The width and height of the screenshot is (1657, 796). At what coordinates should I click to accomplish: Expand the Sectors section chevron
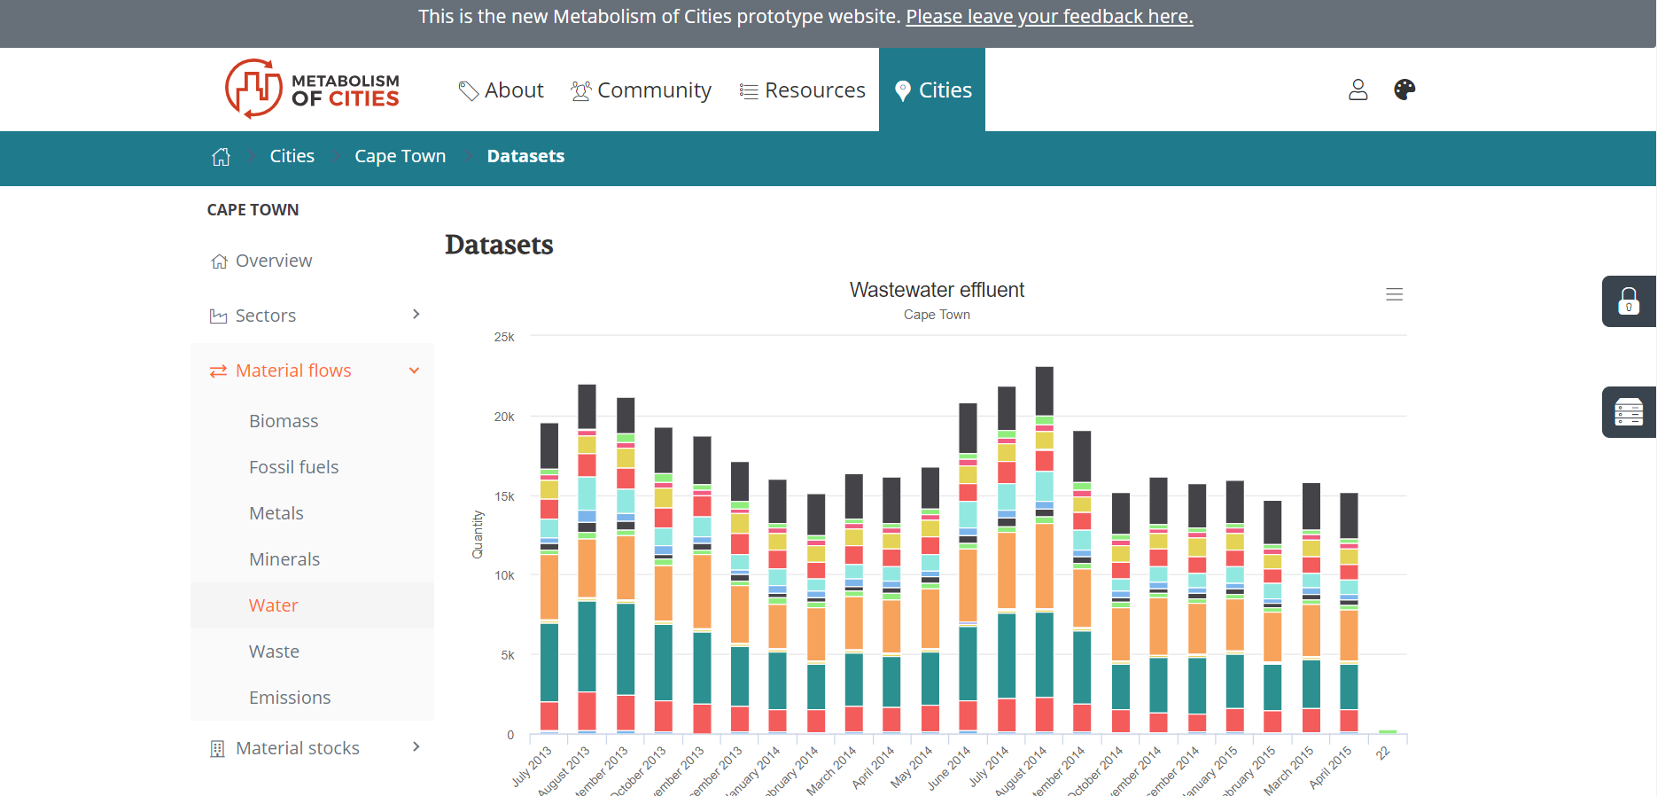[x=416, y=315]
